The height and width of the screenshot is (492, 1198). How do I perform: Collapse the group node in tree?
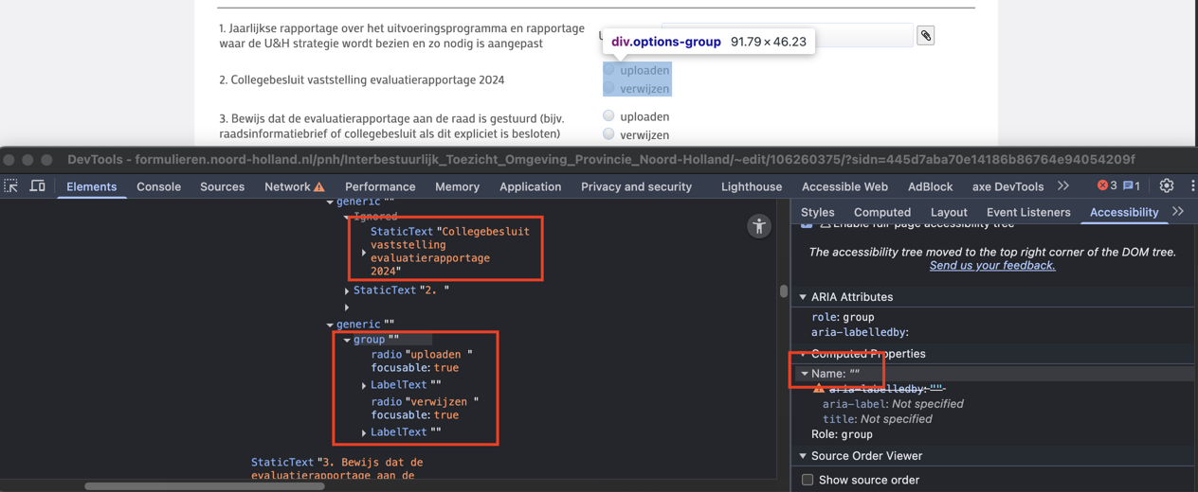pyautogui.click(x=347, y=340)
